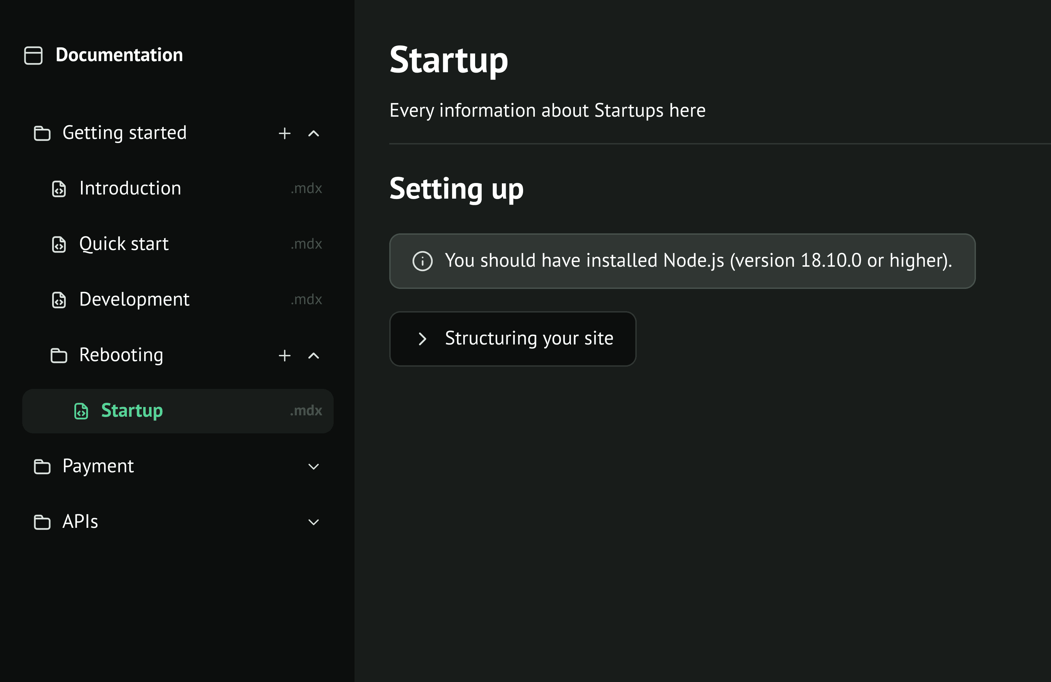Click the green Startup file icon
The width and height of the screenshot is (1051, 682).
point(81,411)
